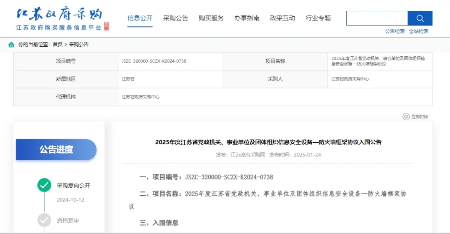Image resolution: width=450 pixels, height=234 pixels.
Task: Click the 立即打印 print link
Action: pos(420,117)
